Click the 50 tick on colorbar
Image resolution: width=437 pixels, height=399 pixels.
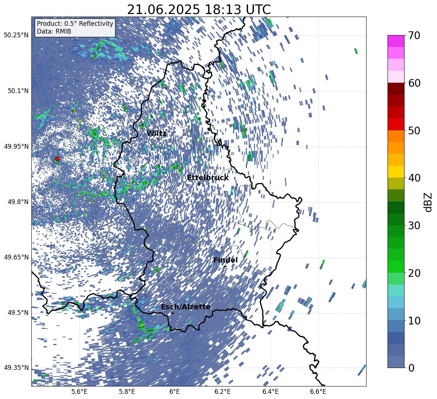pos(414,130)
